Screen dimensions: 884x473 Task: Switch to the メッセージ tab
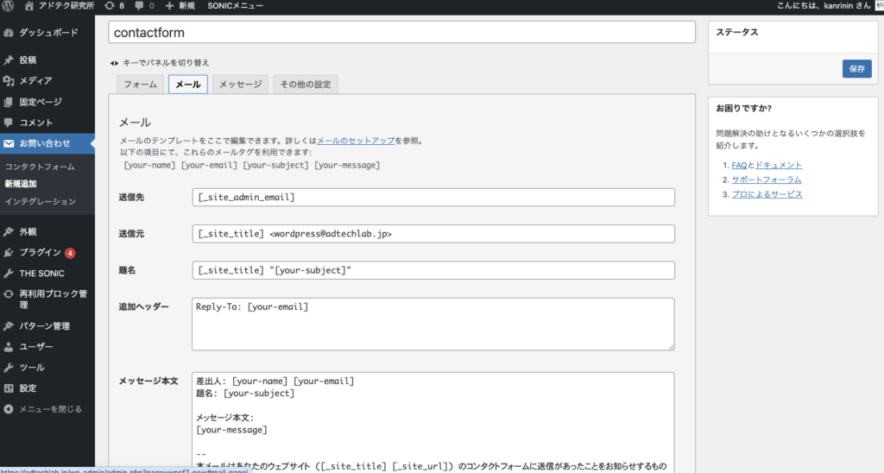tap(239, 85)
